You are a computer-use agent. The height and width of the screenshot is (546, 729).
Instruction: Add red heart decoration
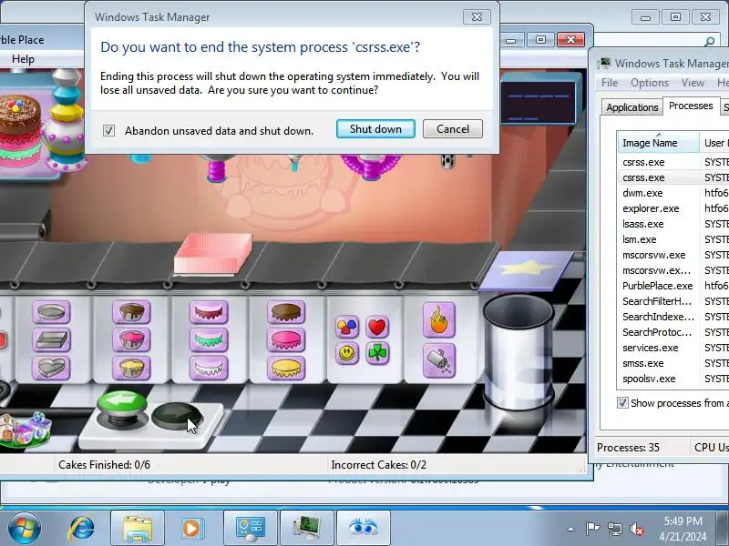[x=377, y=327]
